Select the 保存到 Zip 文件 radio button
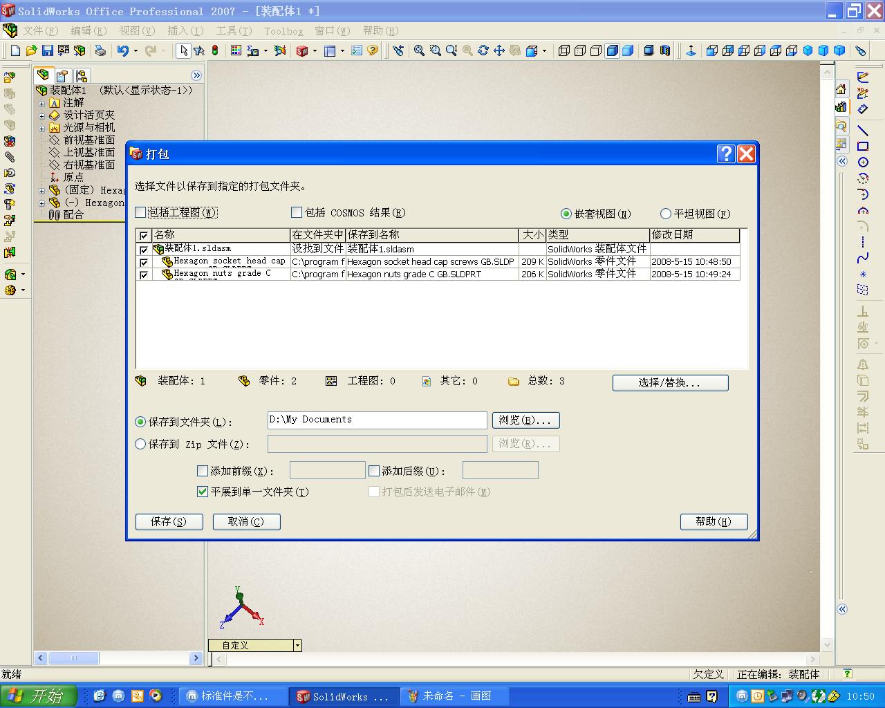Viewport: 885px width, 708px height. click(140, 444)
